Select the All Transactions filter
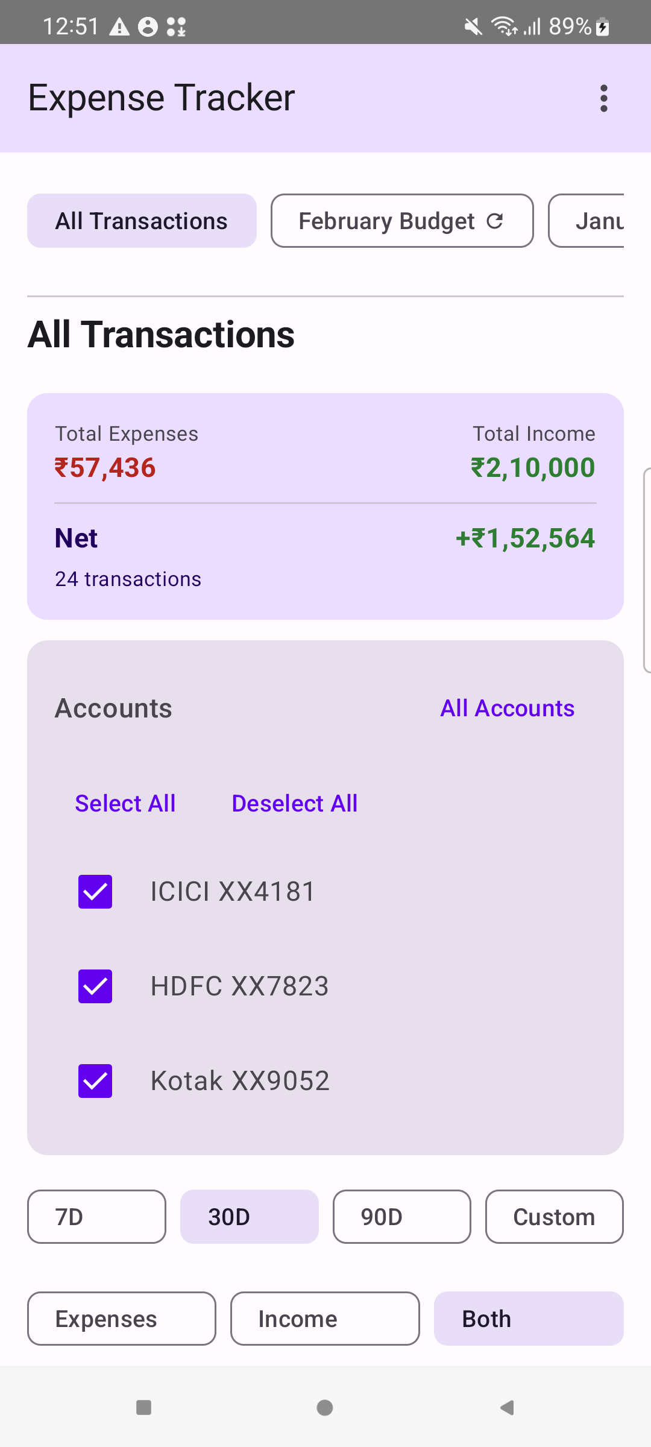Viewport: 651px width, 1447px height. pos(141,221)
